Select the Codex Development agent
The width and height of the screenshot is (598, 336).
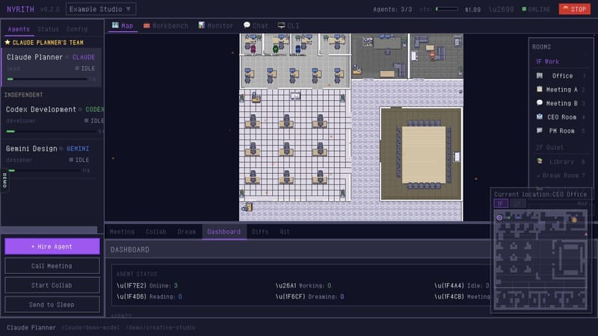(x=52, y=119)
